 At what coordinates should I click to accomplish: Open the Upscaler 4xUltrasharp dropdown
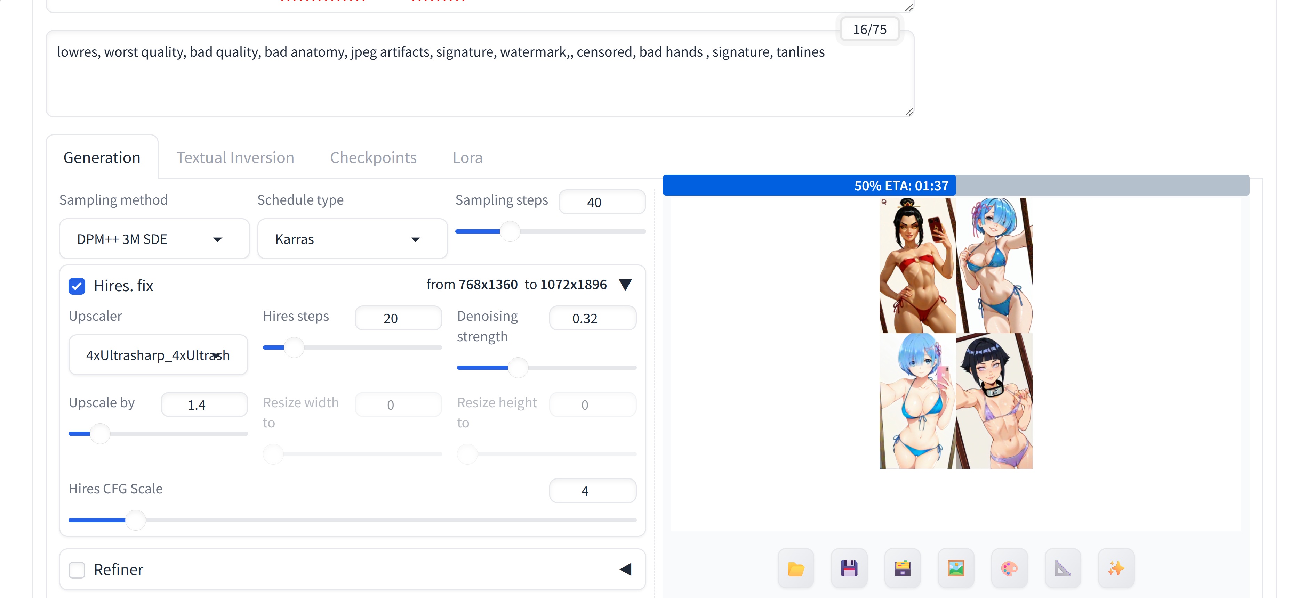point(158,355)
